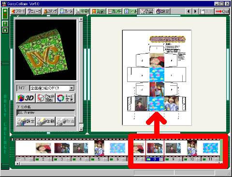
Task: Click the シール (Sticker) toolbar icon
Action: [131, 11]
